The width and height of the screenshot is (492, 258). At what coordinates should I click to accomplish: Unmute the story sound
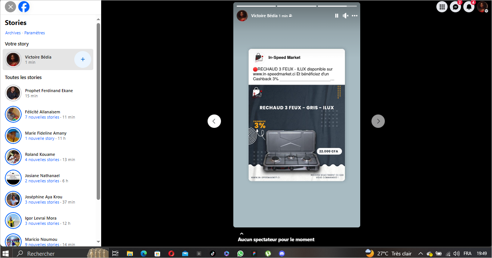(346, 16)
